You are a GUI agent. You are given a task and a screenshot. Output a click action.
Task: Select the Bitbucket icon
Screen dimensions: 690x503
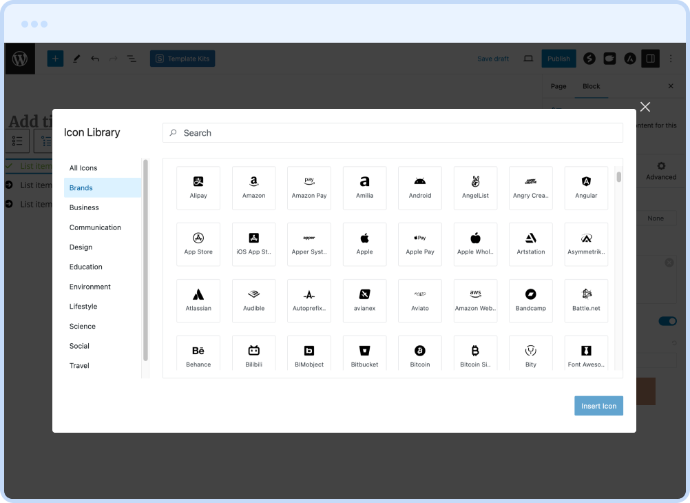click(x=364, y=353)
